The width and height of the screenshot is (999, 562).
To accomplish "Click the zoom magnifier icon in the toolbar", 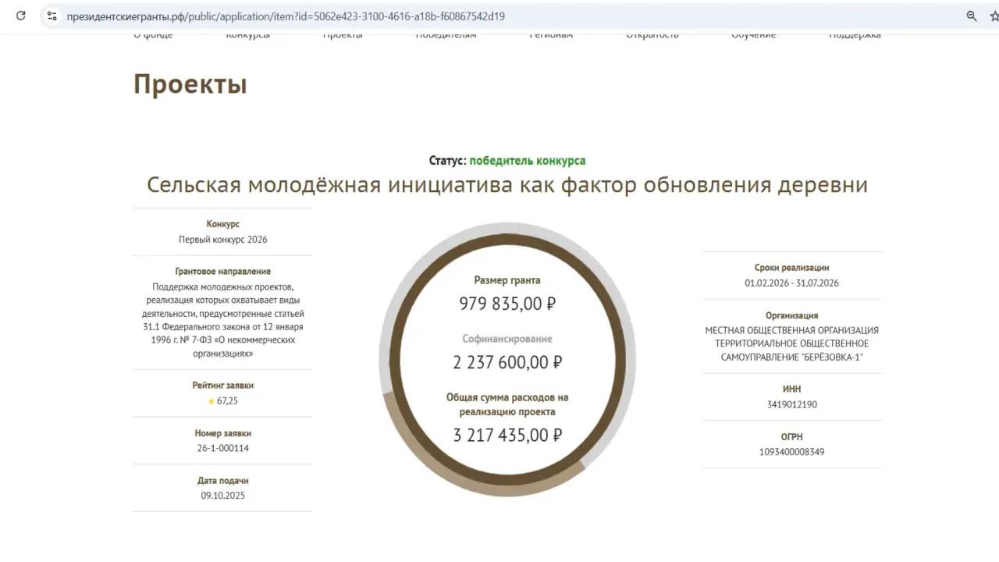I will coord(970,16).
